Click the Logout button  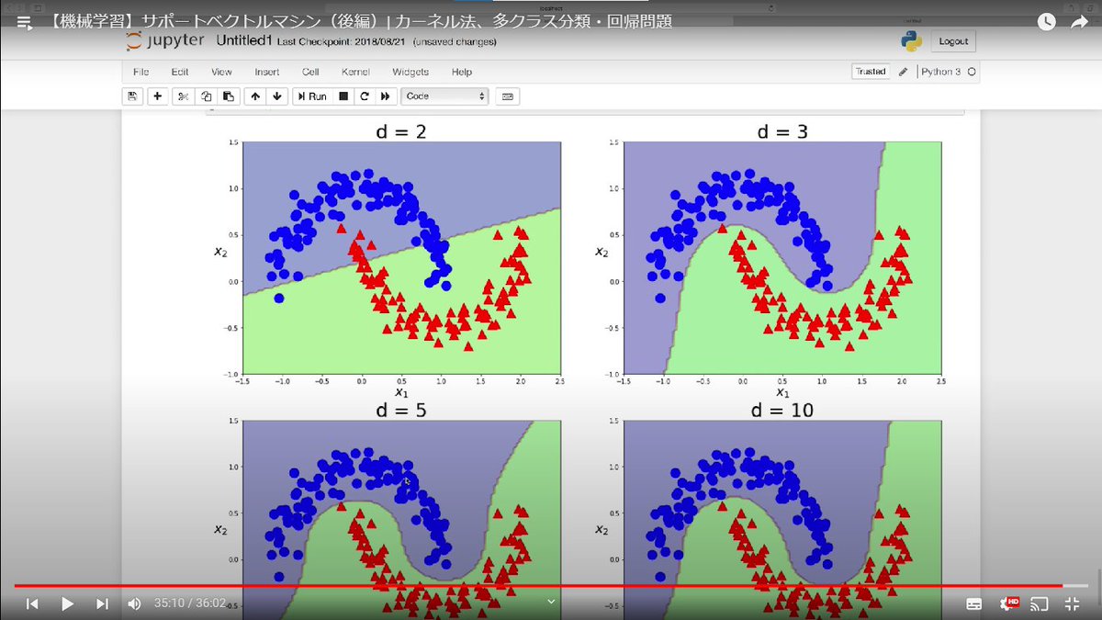[x=953, y=41]
